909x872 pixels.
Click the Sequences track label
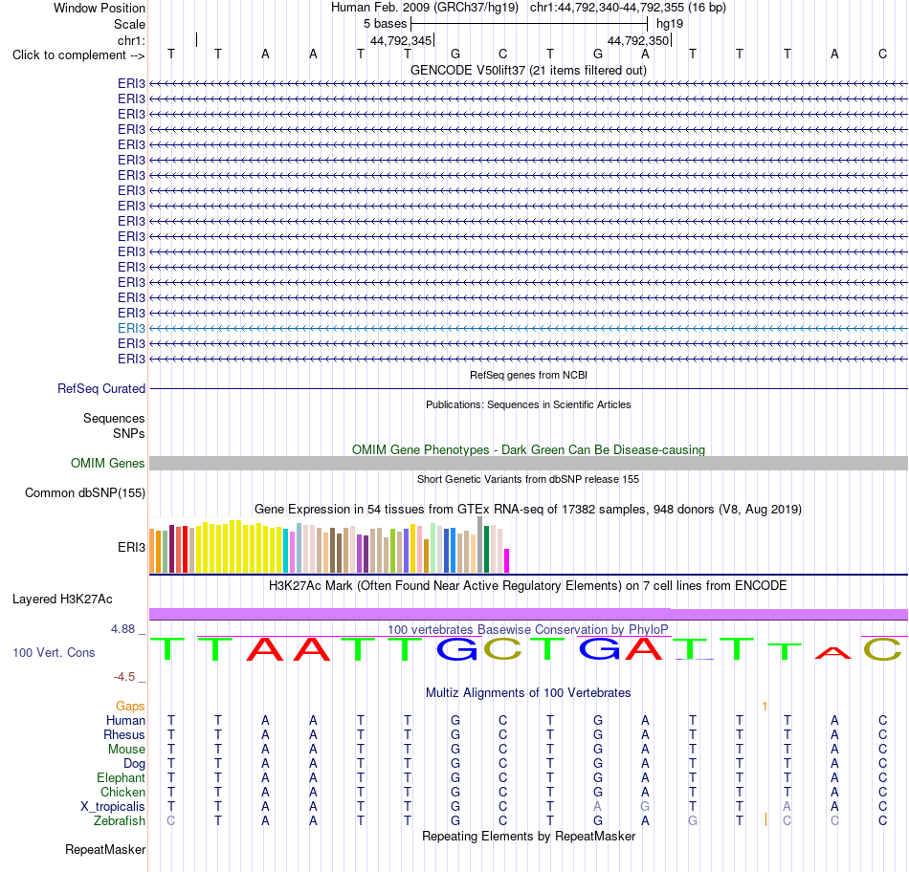[114, 419]
